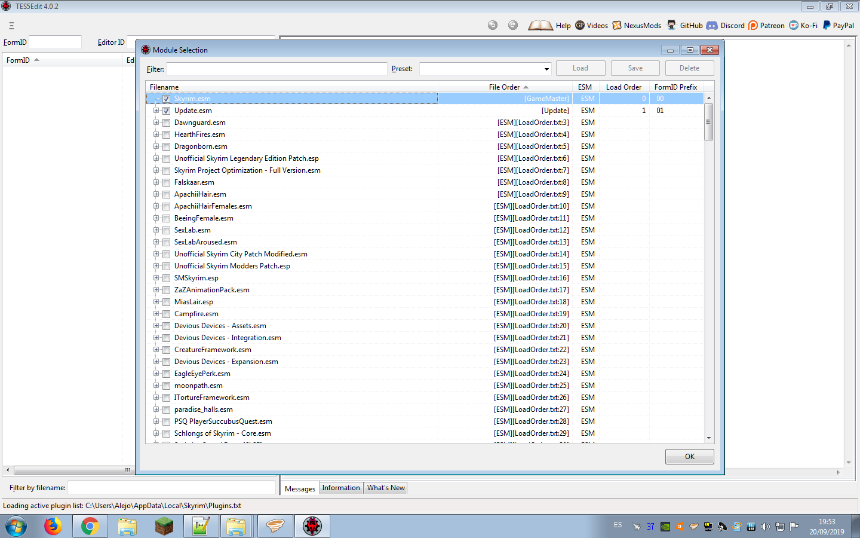The height and width of the screenshot is (538, 860).
Task: Check the HearthFires.esm checkbox
Action: click(167, 135)
